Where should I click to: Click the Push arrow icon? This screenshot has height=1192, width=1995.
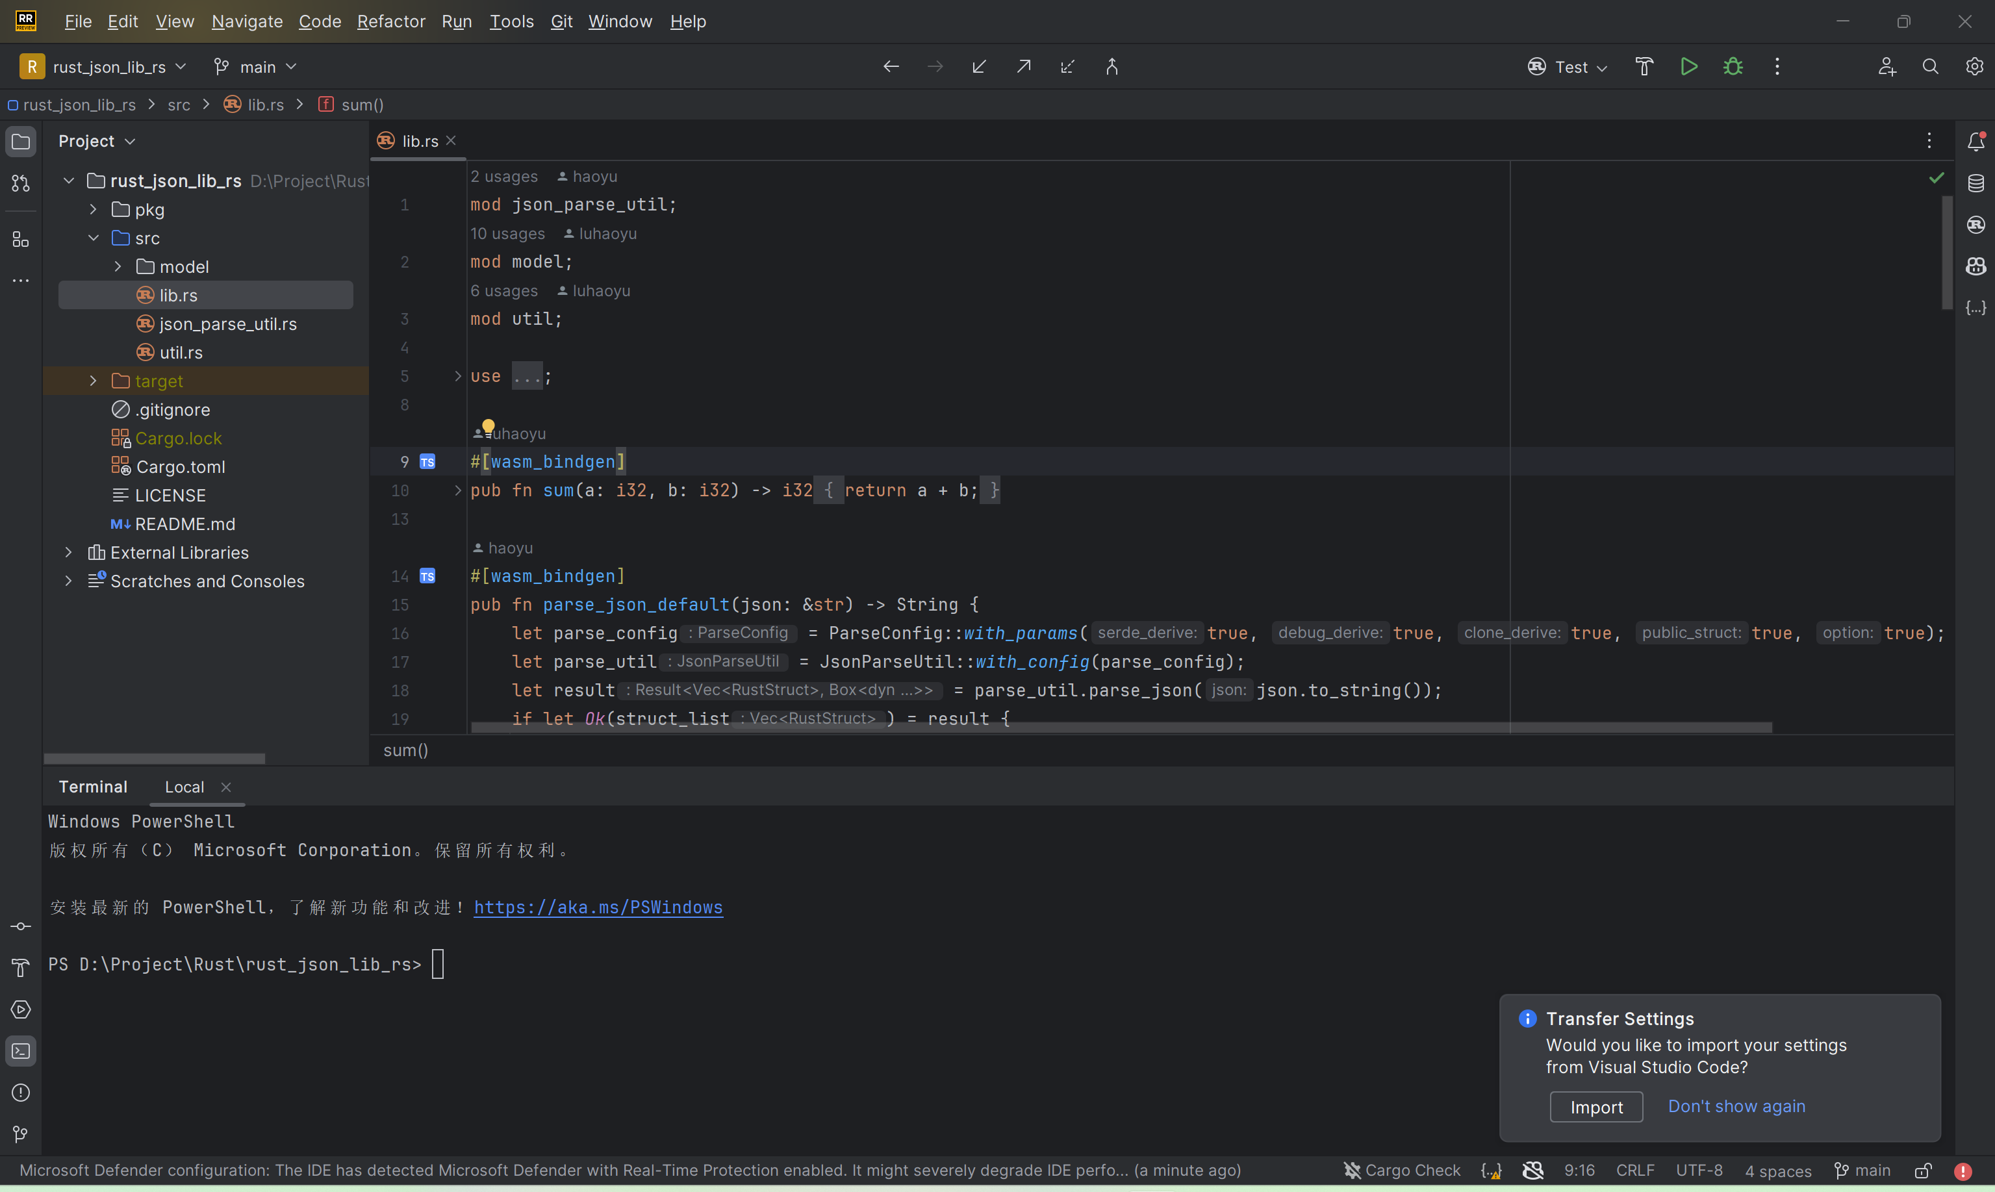(x=1023, y=67)
